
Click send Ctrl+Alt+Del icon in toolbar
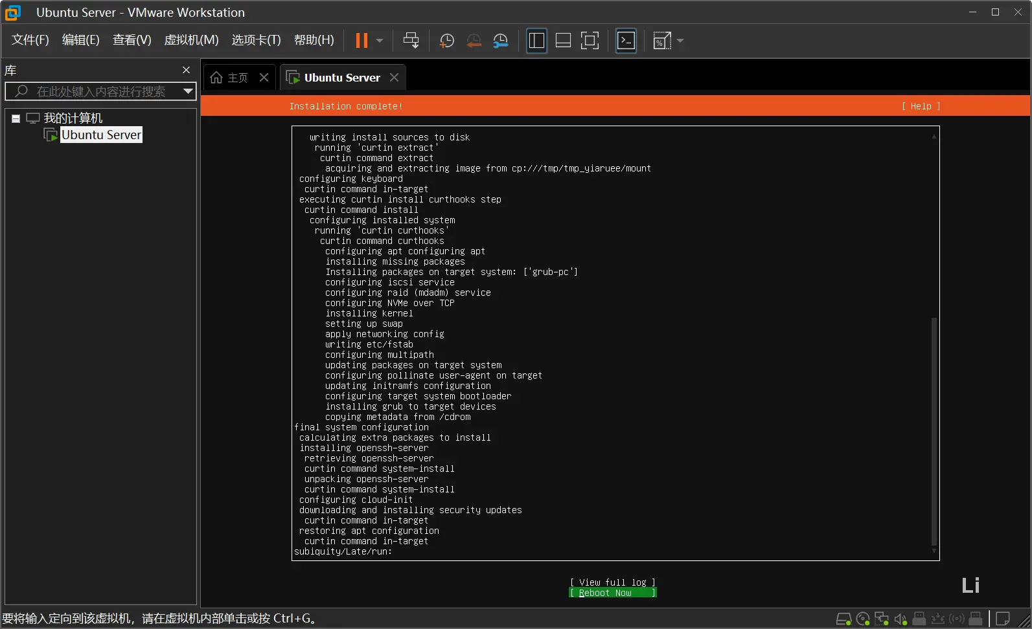(x=411, y=41)
